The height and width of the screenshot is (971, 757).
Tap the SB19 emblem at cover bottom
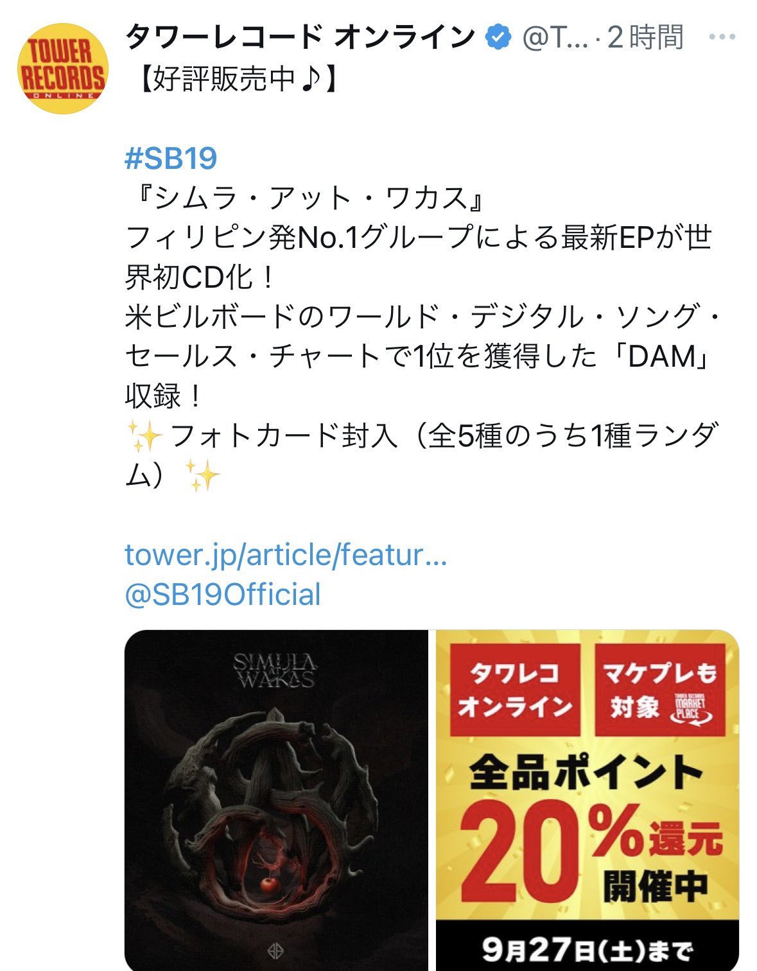pos(275,950)
